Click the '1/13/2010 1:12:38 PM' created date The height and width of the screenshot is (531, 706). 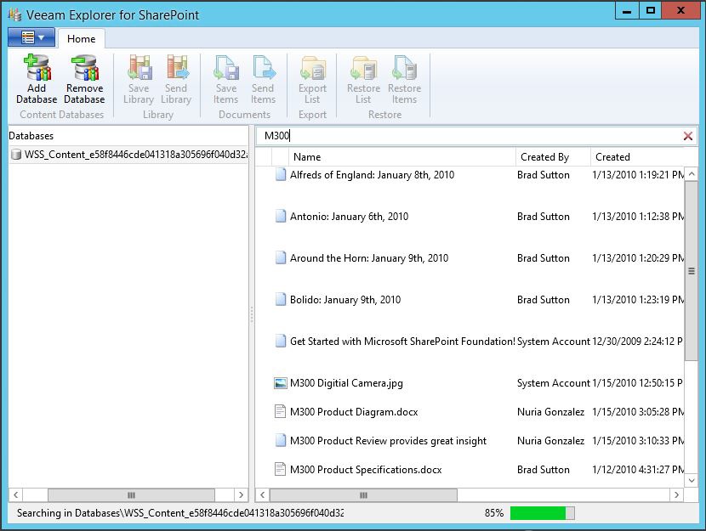pos(638,217)
